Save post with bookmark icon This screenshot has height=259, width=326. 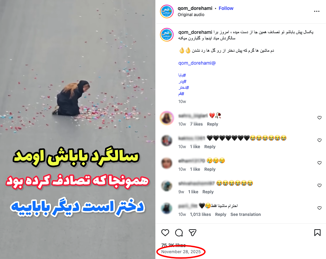[317, 233]
